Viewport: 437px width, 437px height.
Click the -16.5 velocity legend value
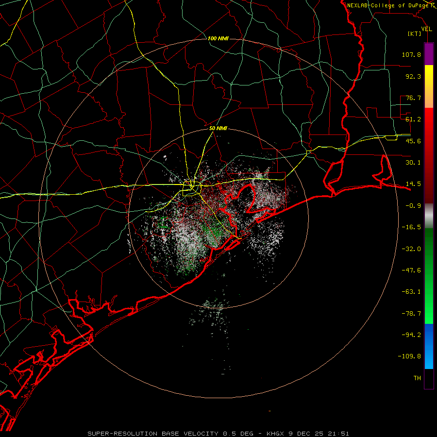(x=411, y=227)
